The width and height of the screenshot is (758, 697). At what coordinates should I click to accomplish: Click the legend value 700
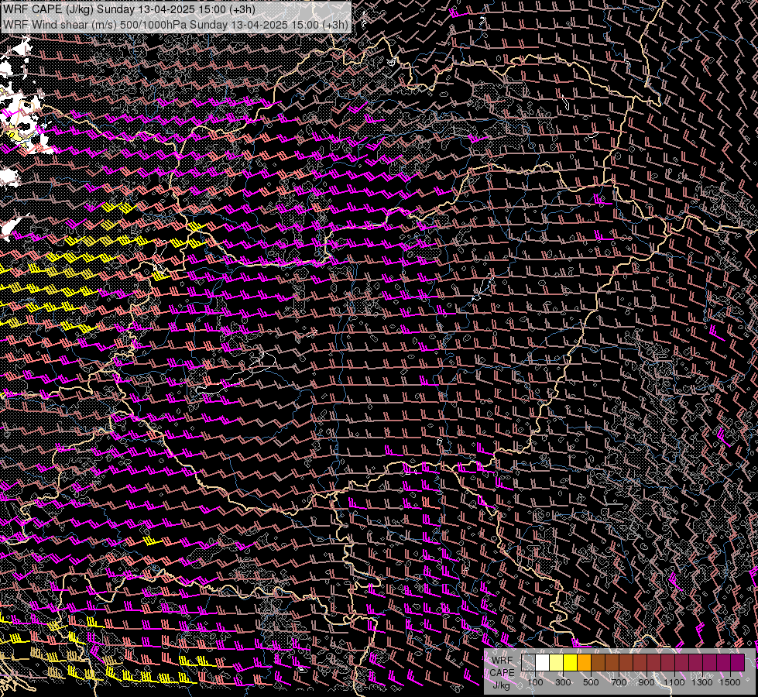point(619,682)
